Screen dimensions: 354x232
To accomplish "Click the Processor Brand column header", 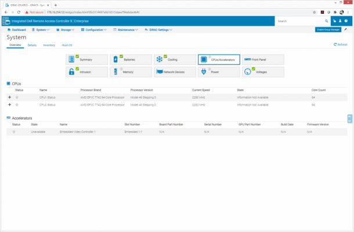I will tap(91, 90).
